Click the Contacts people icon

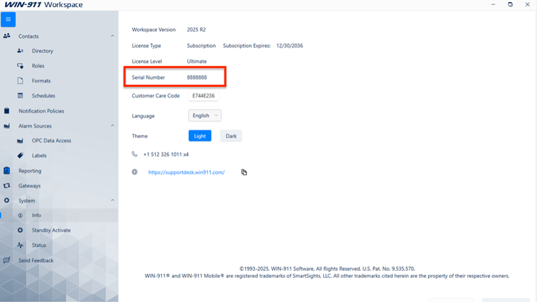7,36
